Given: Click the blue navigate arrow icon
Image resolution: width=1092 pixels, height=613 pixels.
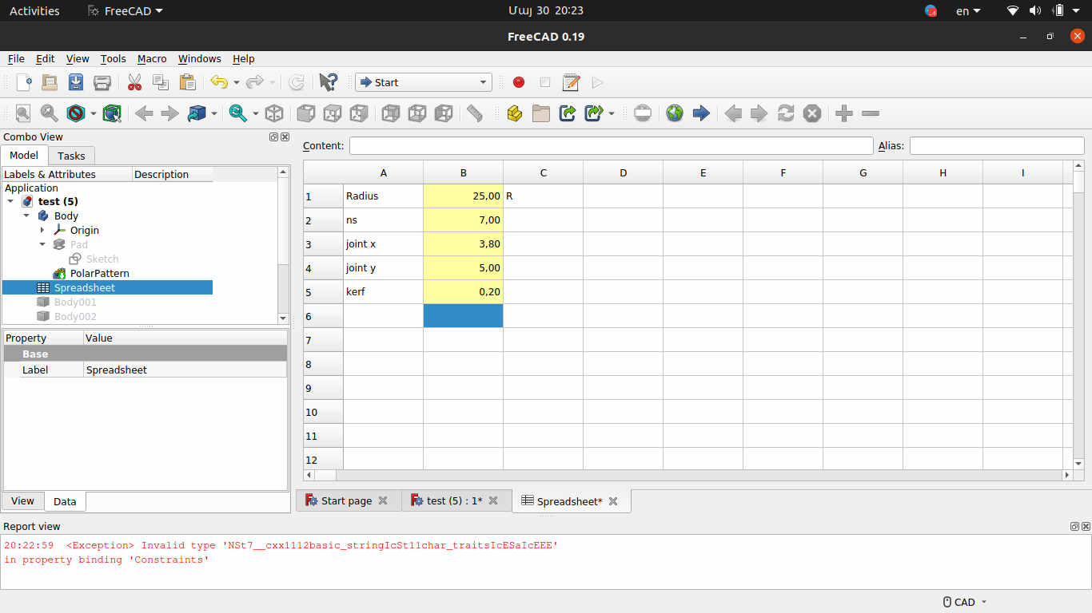Looking at the screenshot, I should [701, 113].
